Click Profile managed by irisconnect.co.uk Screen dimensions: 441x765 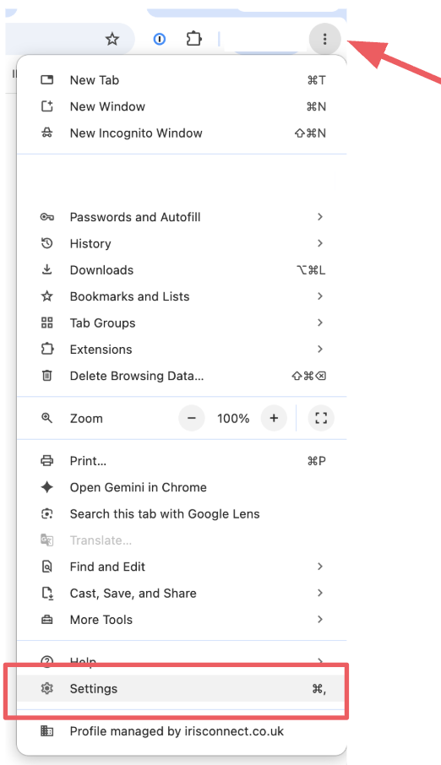coord(182,731)
